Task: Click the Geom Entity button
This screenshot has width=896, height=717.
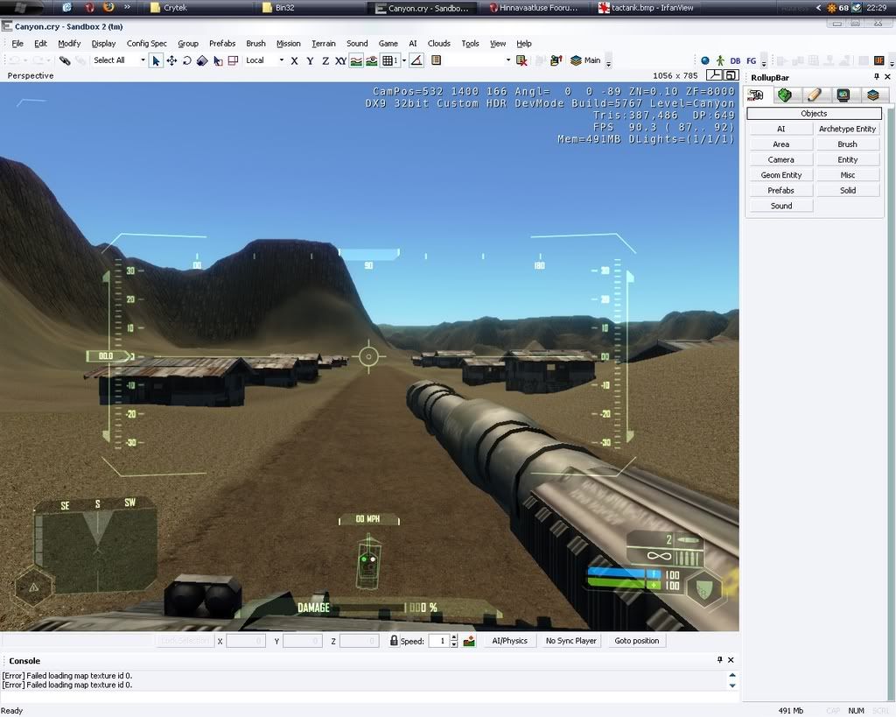Action: (x=781, y=175)
